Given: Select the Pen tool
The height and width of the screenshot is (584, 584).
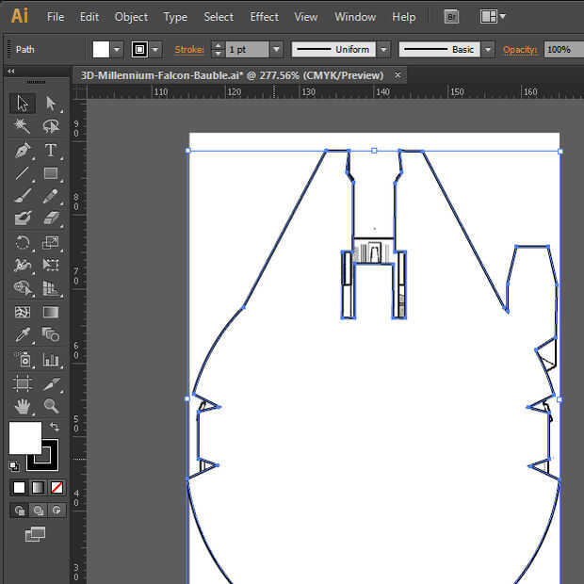Looking at the screenshot, I should (x=23, y=151).
